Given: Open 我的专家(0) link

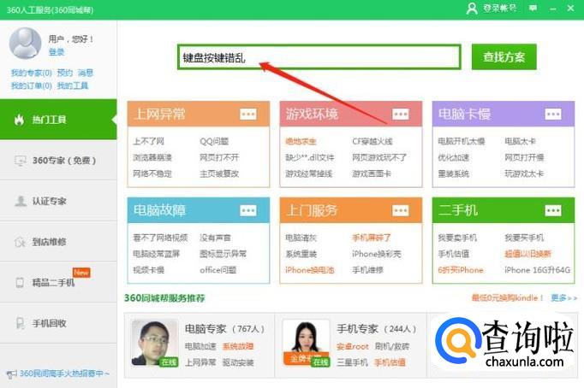Looking at the screenshot, I should point(32,73).
